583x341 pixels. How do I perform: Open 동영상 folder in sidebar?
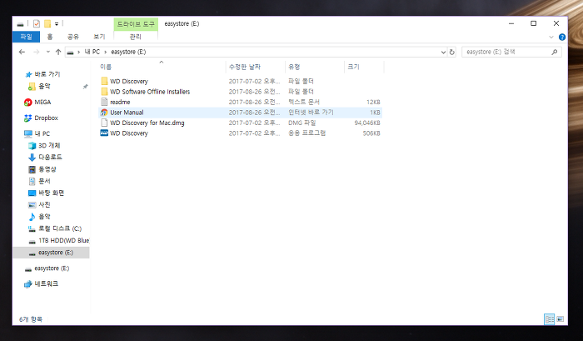pos(47,169)
